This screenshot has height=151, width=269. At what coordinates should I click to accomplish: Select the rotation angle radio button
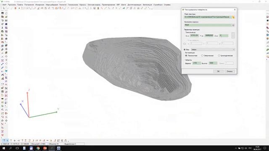coord(185,44)
